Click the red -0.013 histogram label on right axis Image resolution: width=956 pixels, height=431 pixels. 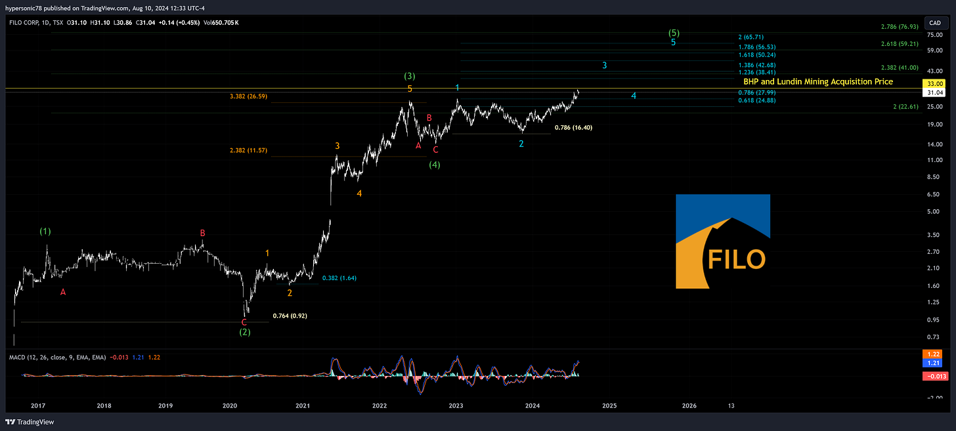936,376
